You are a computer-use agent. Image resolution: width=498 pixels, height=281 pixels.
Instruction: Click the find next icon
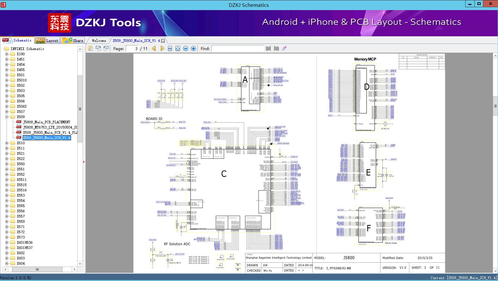(276, 48)
